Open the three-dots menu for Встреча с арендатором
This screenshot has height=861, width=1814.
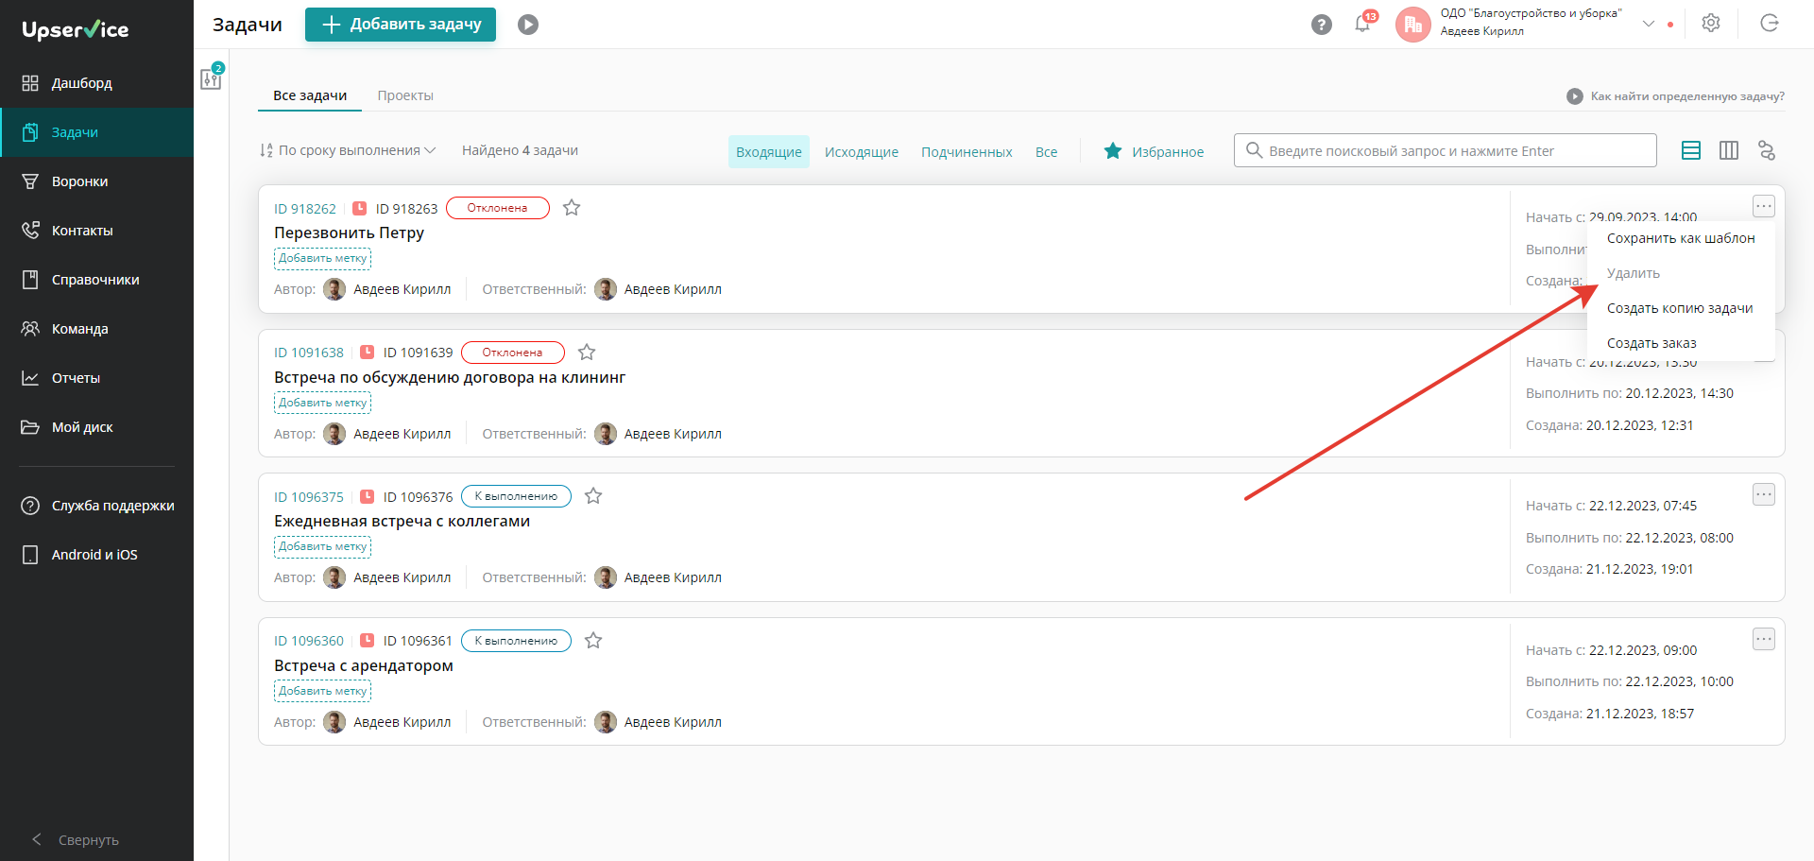1764,639
